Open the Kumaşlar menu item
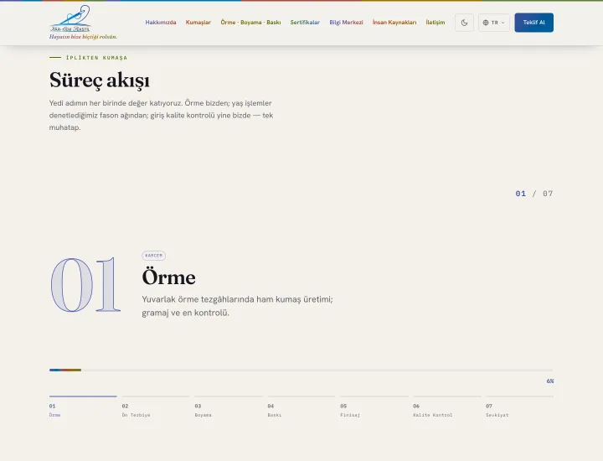 tap(198, 23)
